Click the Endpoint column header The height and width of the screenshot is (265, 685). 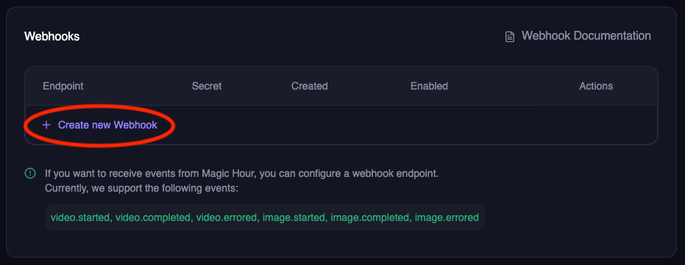63,87
